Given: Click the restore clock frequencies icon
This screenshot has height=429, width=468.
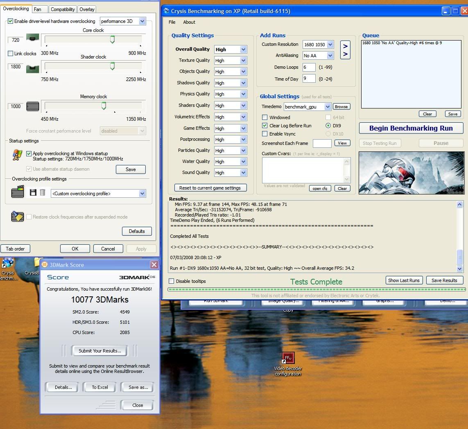Looking at the screenshot, I should click(x=18, y=216).
